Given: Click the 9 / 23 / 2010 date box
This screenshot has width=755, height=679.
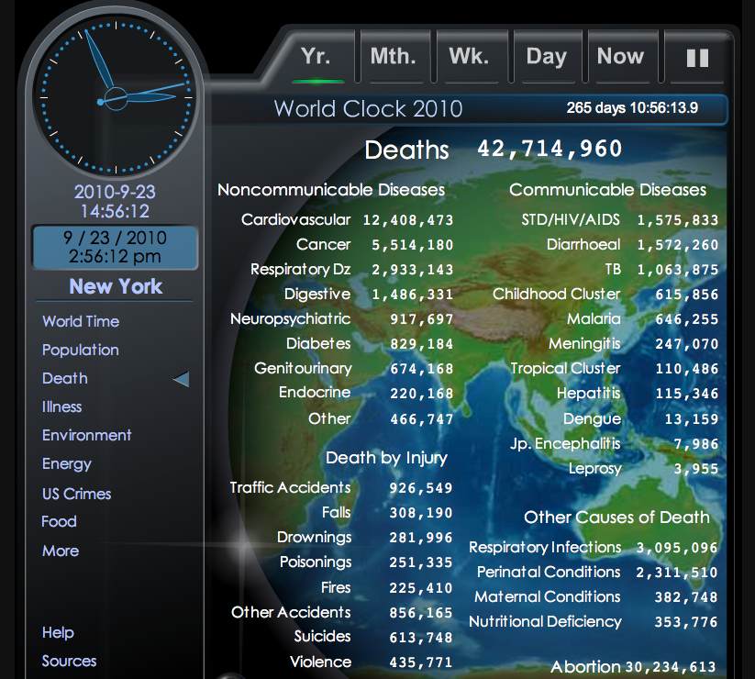Looking at the screenshot, I should click(x=115, y=247).
